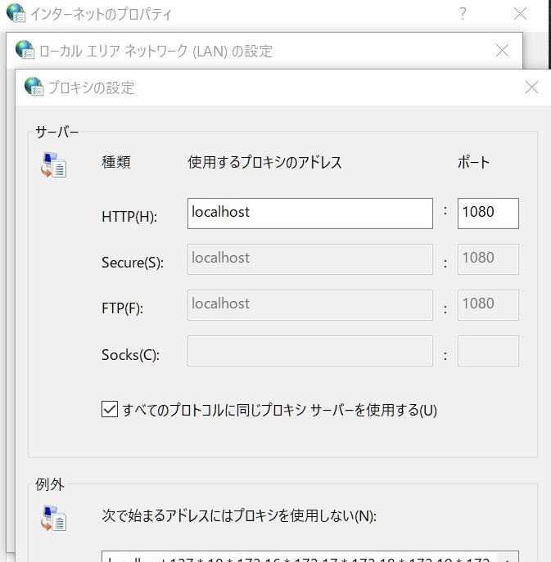
Task: Click the 使用するプロキシのアドレス header
Action: (264, 162)
